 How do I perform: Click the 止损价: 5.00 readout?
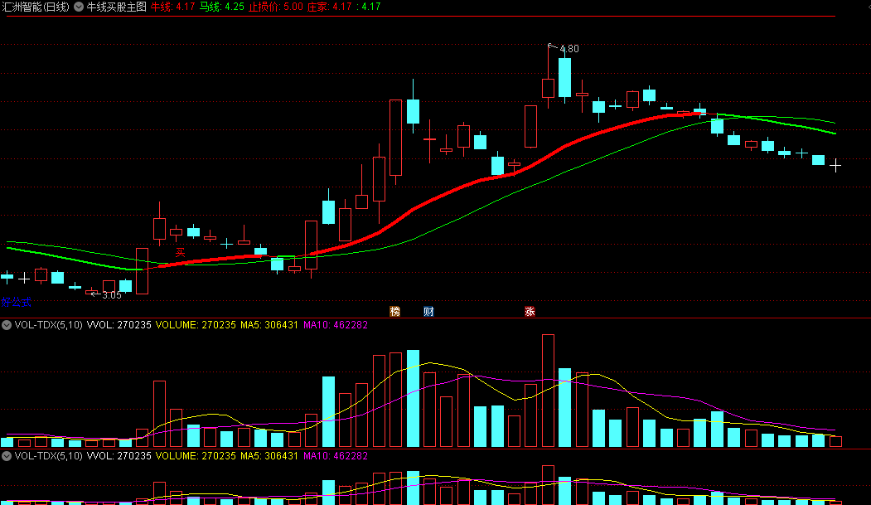(x=275, y=7)
